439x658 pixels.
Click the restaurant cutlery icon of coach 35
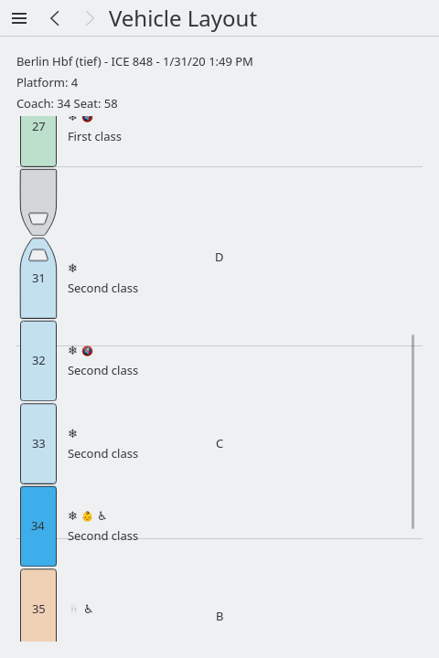point(73,609)
